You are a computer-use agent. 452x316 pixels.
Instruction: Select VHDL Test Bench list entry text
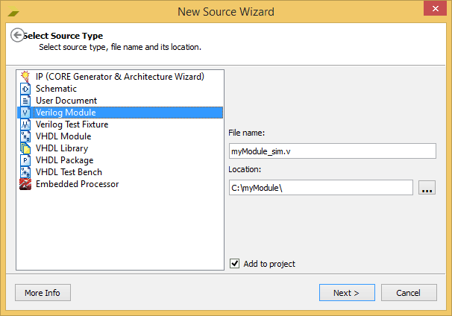pos(69,172)
